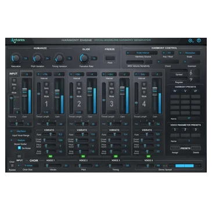
Task: Click the Harmony Presets Name field
Action: 189,118
